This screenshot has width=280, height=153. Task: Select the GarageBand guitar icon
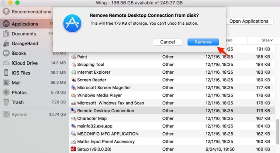click(x=6, y=43)
